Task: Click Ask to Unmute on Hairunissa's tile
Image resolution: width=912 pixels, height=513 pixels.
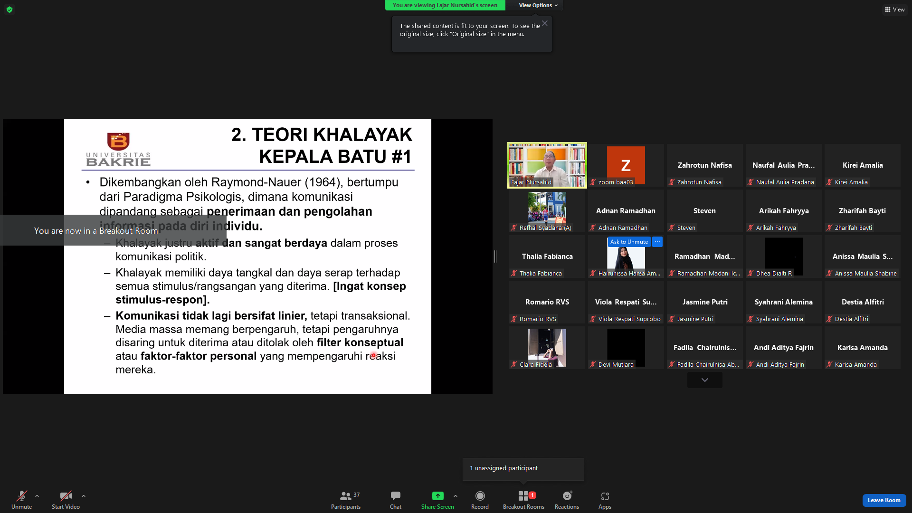Action: click(629, 242)
